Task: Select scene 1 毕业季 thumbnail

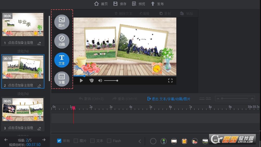Action: (x=23, y=24)
